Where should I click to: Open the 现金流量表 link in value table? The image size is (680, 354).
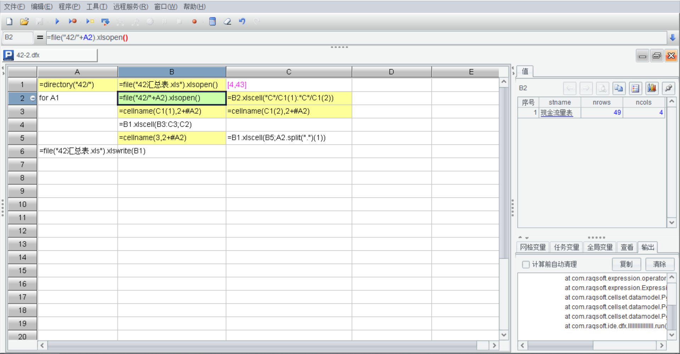pyautogui.click(x=556, y=113)
